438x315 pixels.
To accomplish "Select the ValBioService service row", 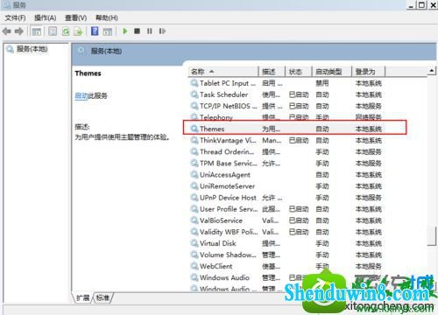I will [286, 220].
